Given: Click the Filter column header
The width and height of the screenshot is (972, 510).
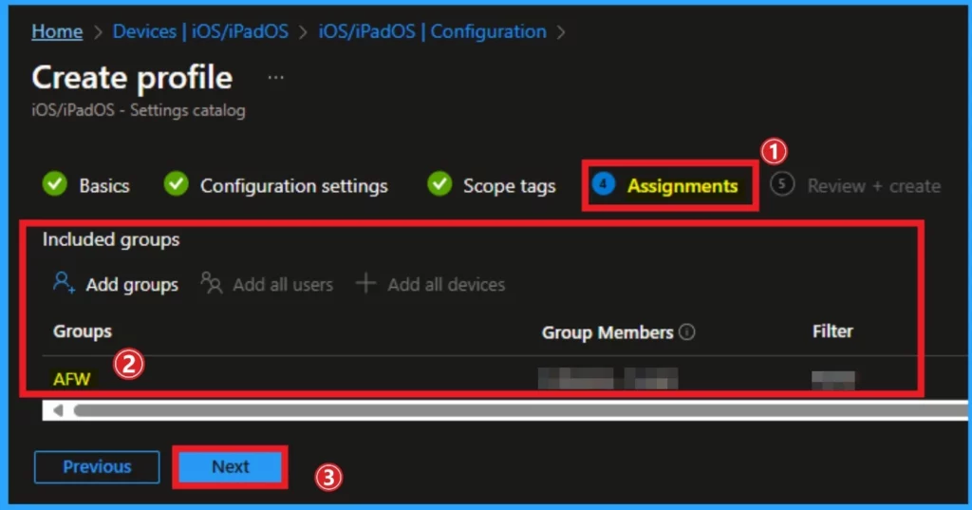Looking at the screenshot, I should (832, 331).
